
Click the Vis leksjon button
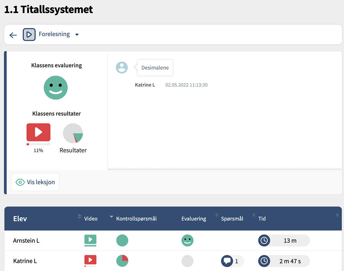click(x=35, y=182)
